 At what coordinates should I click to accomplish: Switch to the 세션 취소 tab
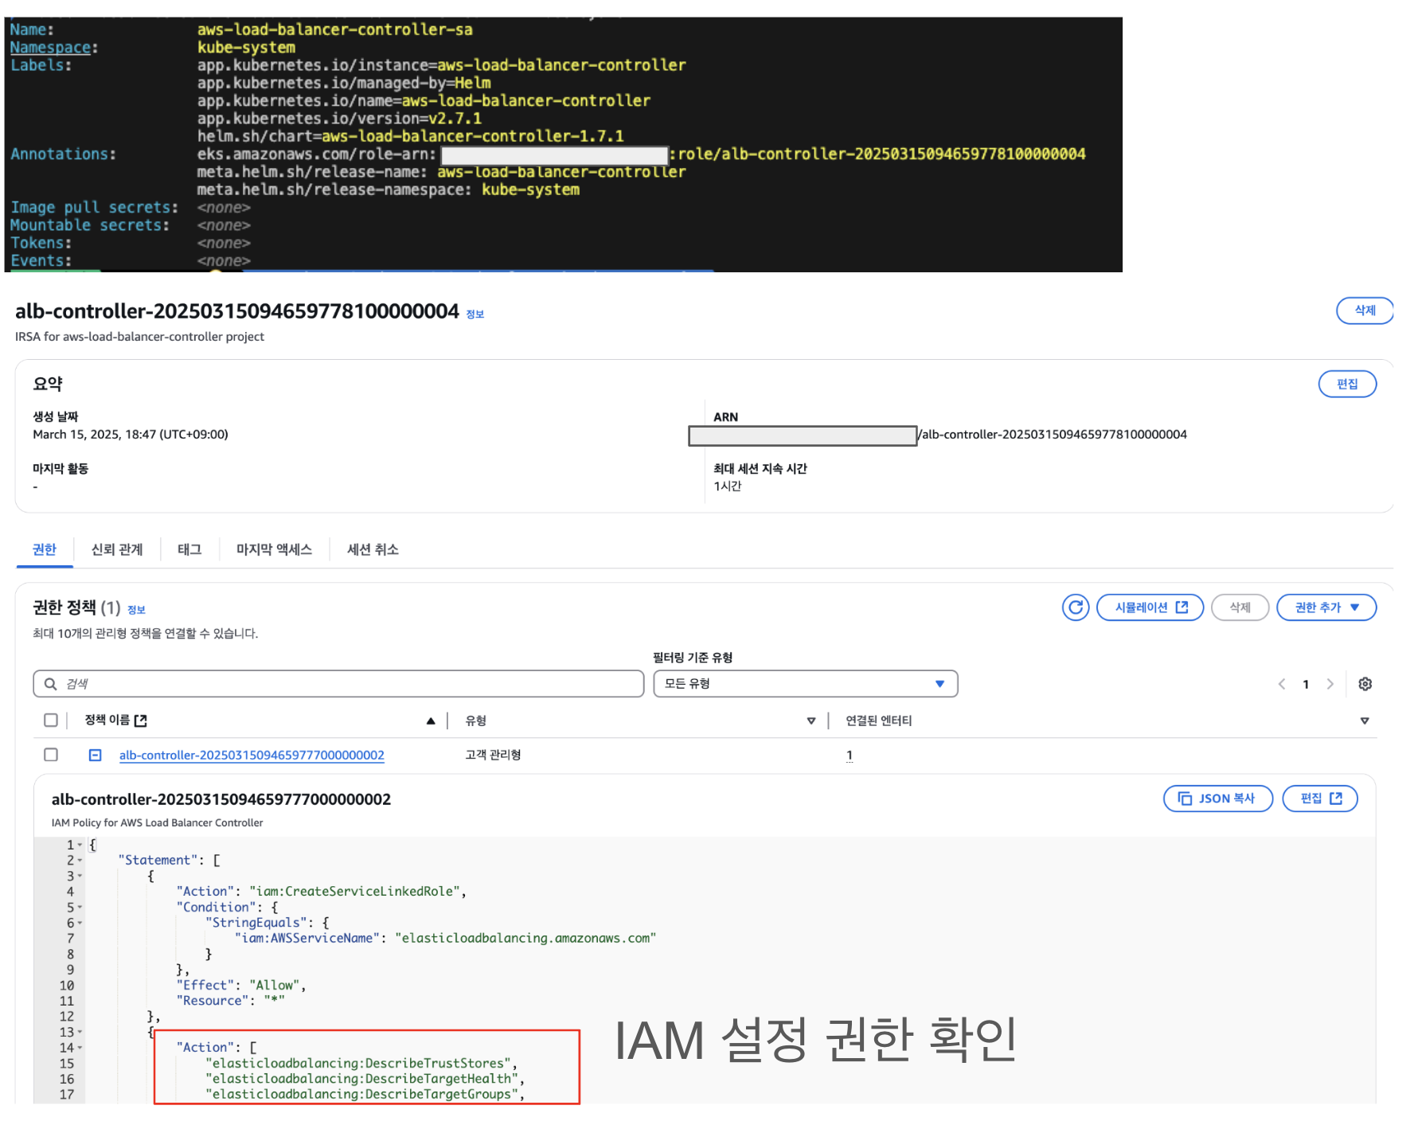point(373,549)
